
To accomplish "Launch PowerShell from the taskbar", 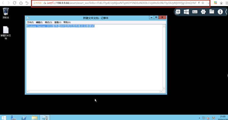I will click(x=24, y=118).
